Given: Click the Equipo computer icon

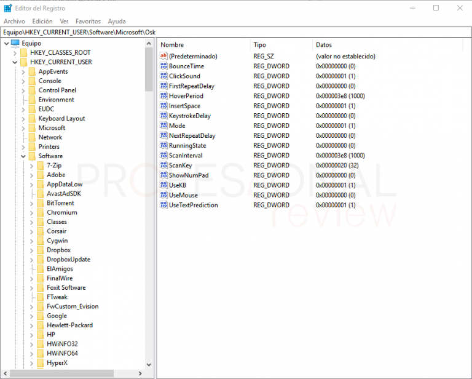Looking at the screenshot, I should (15, 44).
